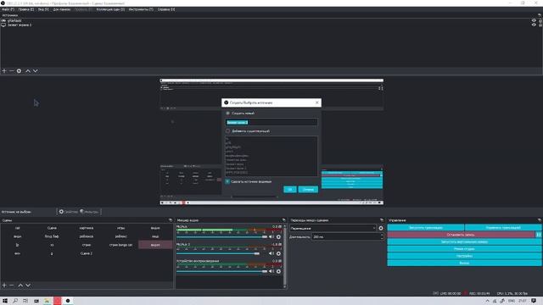Pause the recording with pause icon
Screen dimensions: 543x305
[x=539, y=235]
